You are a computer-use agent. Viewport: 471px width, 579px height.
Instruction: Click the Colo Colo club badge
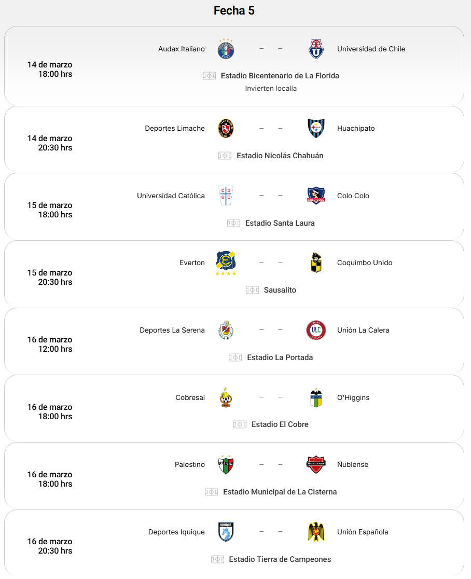tap(316, 196)
